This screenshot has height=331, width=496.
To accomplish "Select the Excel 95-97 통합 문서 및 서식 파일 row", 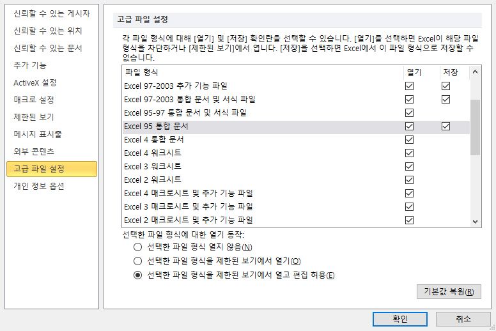I will pyautogui.click(x=296, y=113).
